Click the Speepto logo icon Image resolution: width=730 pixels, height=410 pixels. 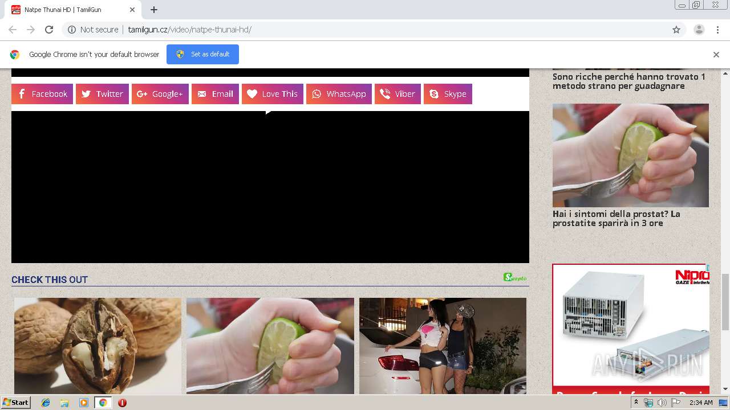[515, 277]
